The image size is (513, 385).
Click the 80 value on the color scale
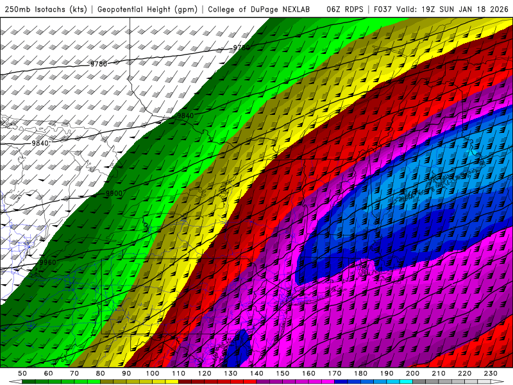point(101,373)
